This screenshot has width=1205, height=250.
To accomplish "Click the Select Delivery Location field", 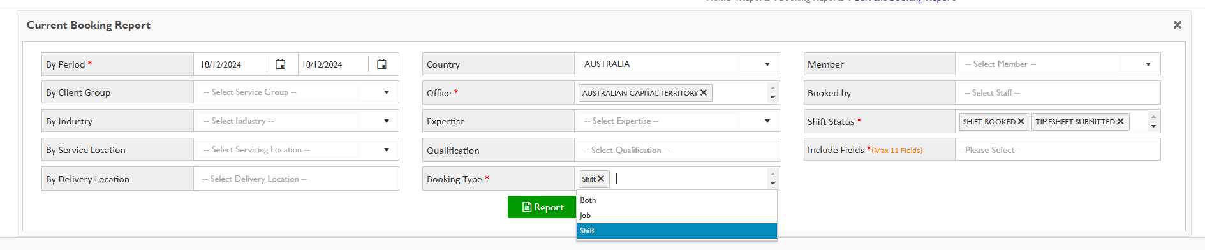I will pos(296,179).
